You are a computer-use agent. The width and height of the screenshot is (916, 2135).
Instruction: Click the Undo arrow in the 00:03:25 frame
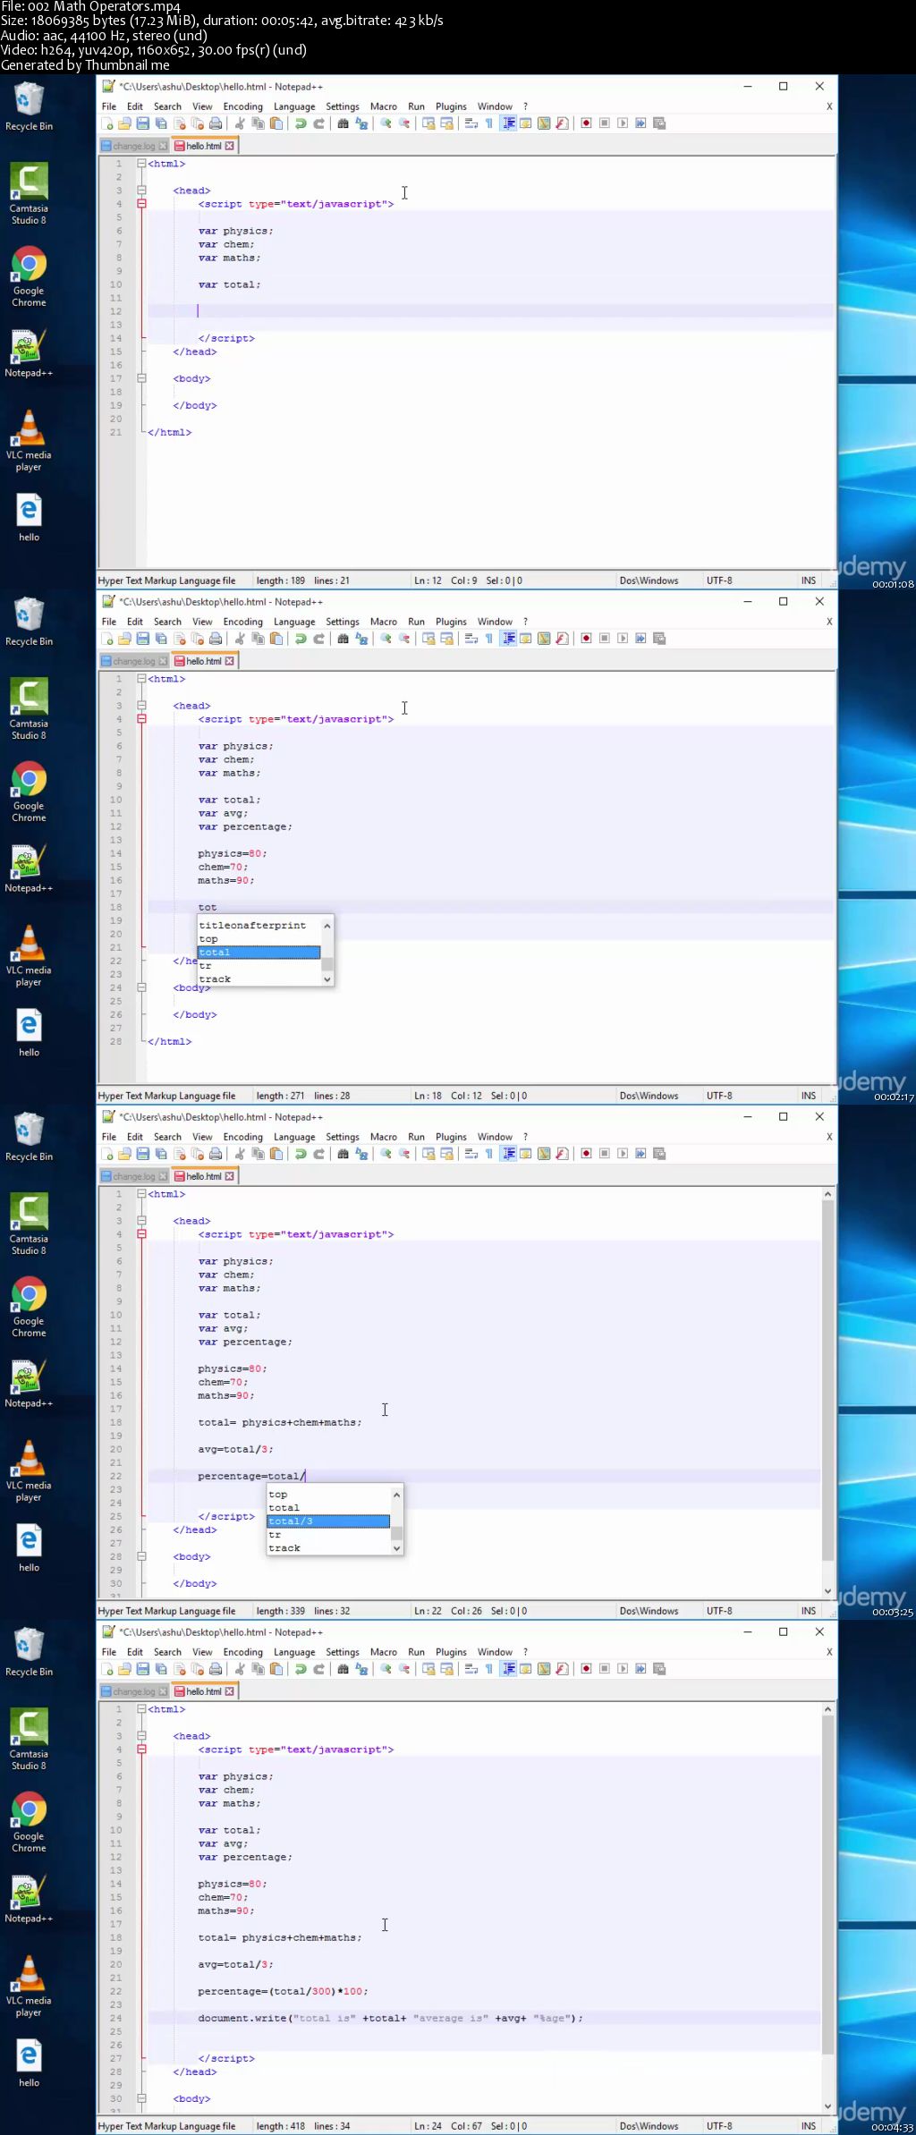click(x=301, y=1154)
